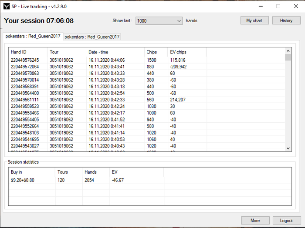Select hand 220449552664 row

pyautogui.click(x=147, y=126)
